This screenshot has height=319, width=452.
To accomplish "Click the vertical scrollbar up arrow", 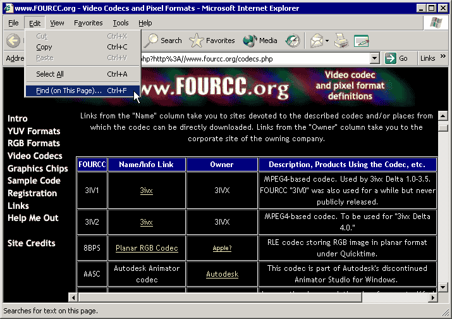I will click(443, 116).
